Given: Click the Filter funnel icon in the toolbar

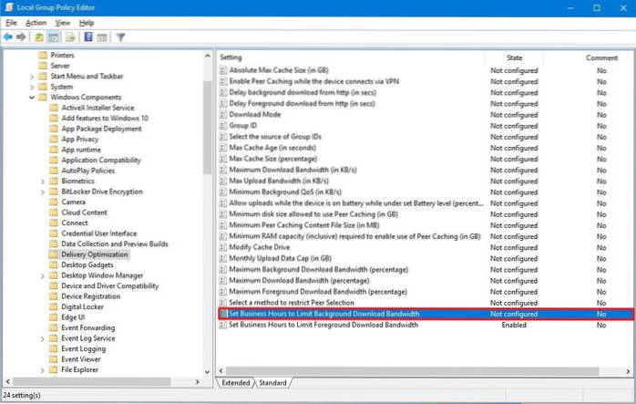Looking at the screenshot, I should [119, 36].
